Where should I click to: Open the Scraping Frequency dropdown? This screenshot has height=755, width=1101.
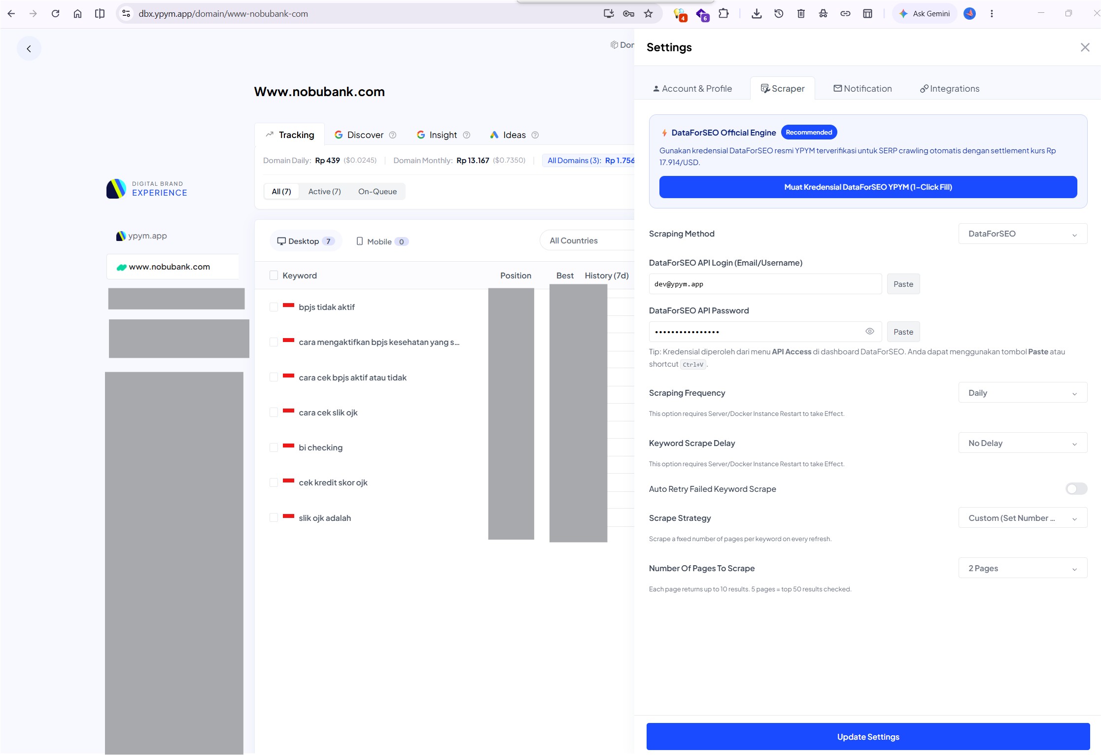(1023, 393)
